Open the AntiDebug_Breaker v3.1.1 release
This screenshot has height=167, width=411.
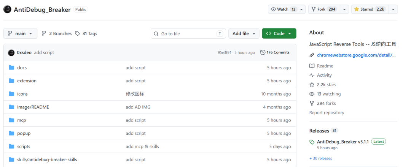click(343, 142)
